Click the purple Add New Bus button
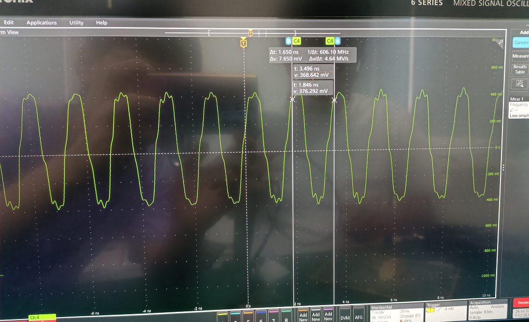Image resolution: width=529 pixels, height=322 pixels. [x=328, y=315]
